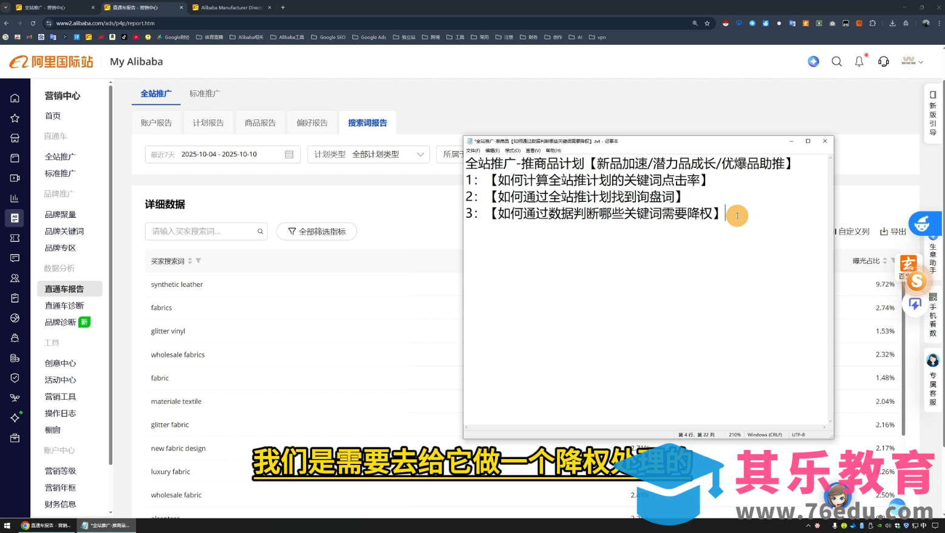Image resolution: width=945 pixels, height=533 pixels.
Task: Click the notification bell icon in the top bar
Action: [859, 61]
